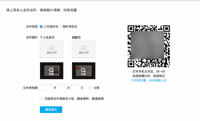This screenshot has width=200, height=121.
Task: Click the 二代身份证 label text
Action: point(51,27)
